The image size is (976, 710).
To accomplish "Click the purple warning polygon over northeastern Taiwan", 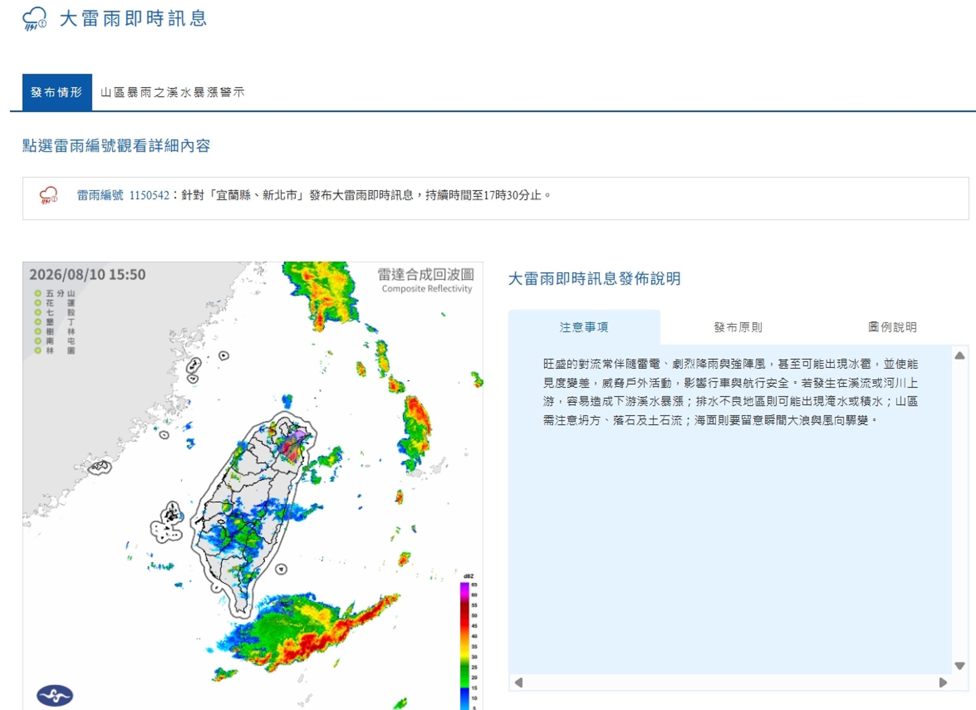I will (293, 446).
